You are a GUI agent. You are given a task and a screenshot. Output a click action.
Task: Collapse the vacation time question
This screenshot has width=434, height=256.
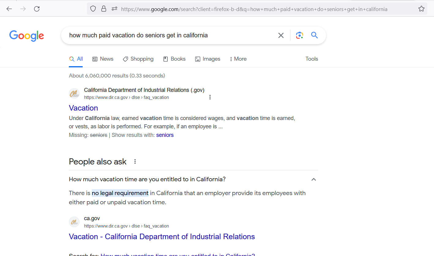[x=313, y=179]
